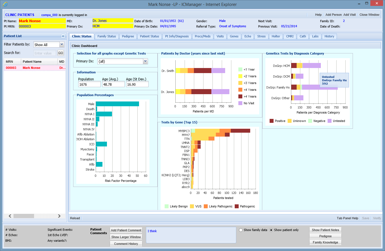385x251 pixels.
Task: Show Patient Notes
Action: [x=325, y=230]
